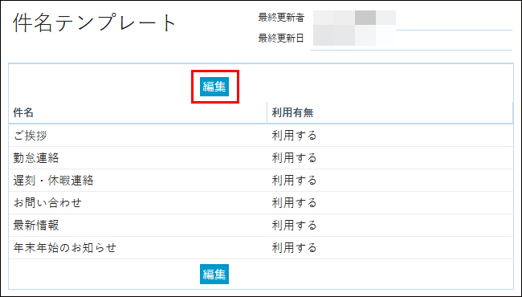Image resolution: width=522 pixels, height=297 pixels.
Task: Click 利用する in the 勤怠連絡 row
Action: (x=294, y=158)
